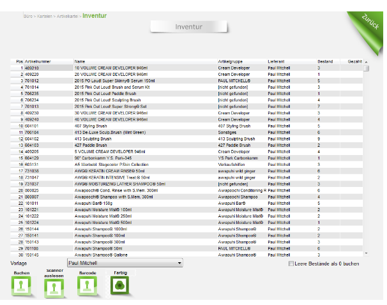Select 2015 Pink Out Loud! Sculpting Brush
Viewport: 387px width, 305px height.
point(108,100)
